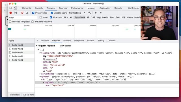The width and height of the screenshot is (181, 102).
Task: Filter requests by CSS type
Action: tap(93, 18)
